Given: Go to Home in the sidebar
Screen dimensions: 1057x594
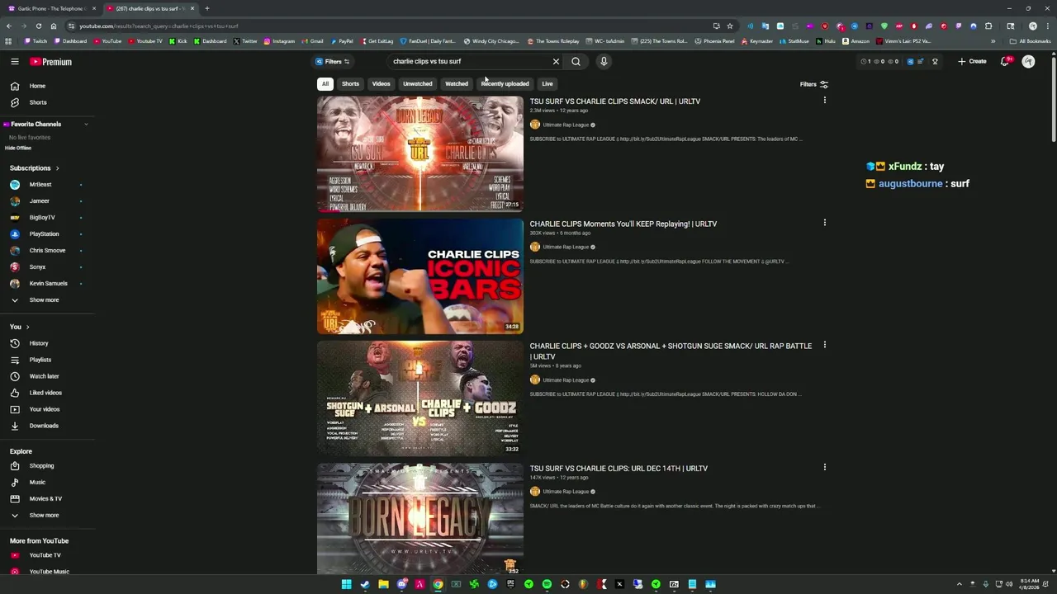Looking at the screenshot, I should 46,86.
